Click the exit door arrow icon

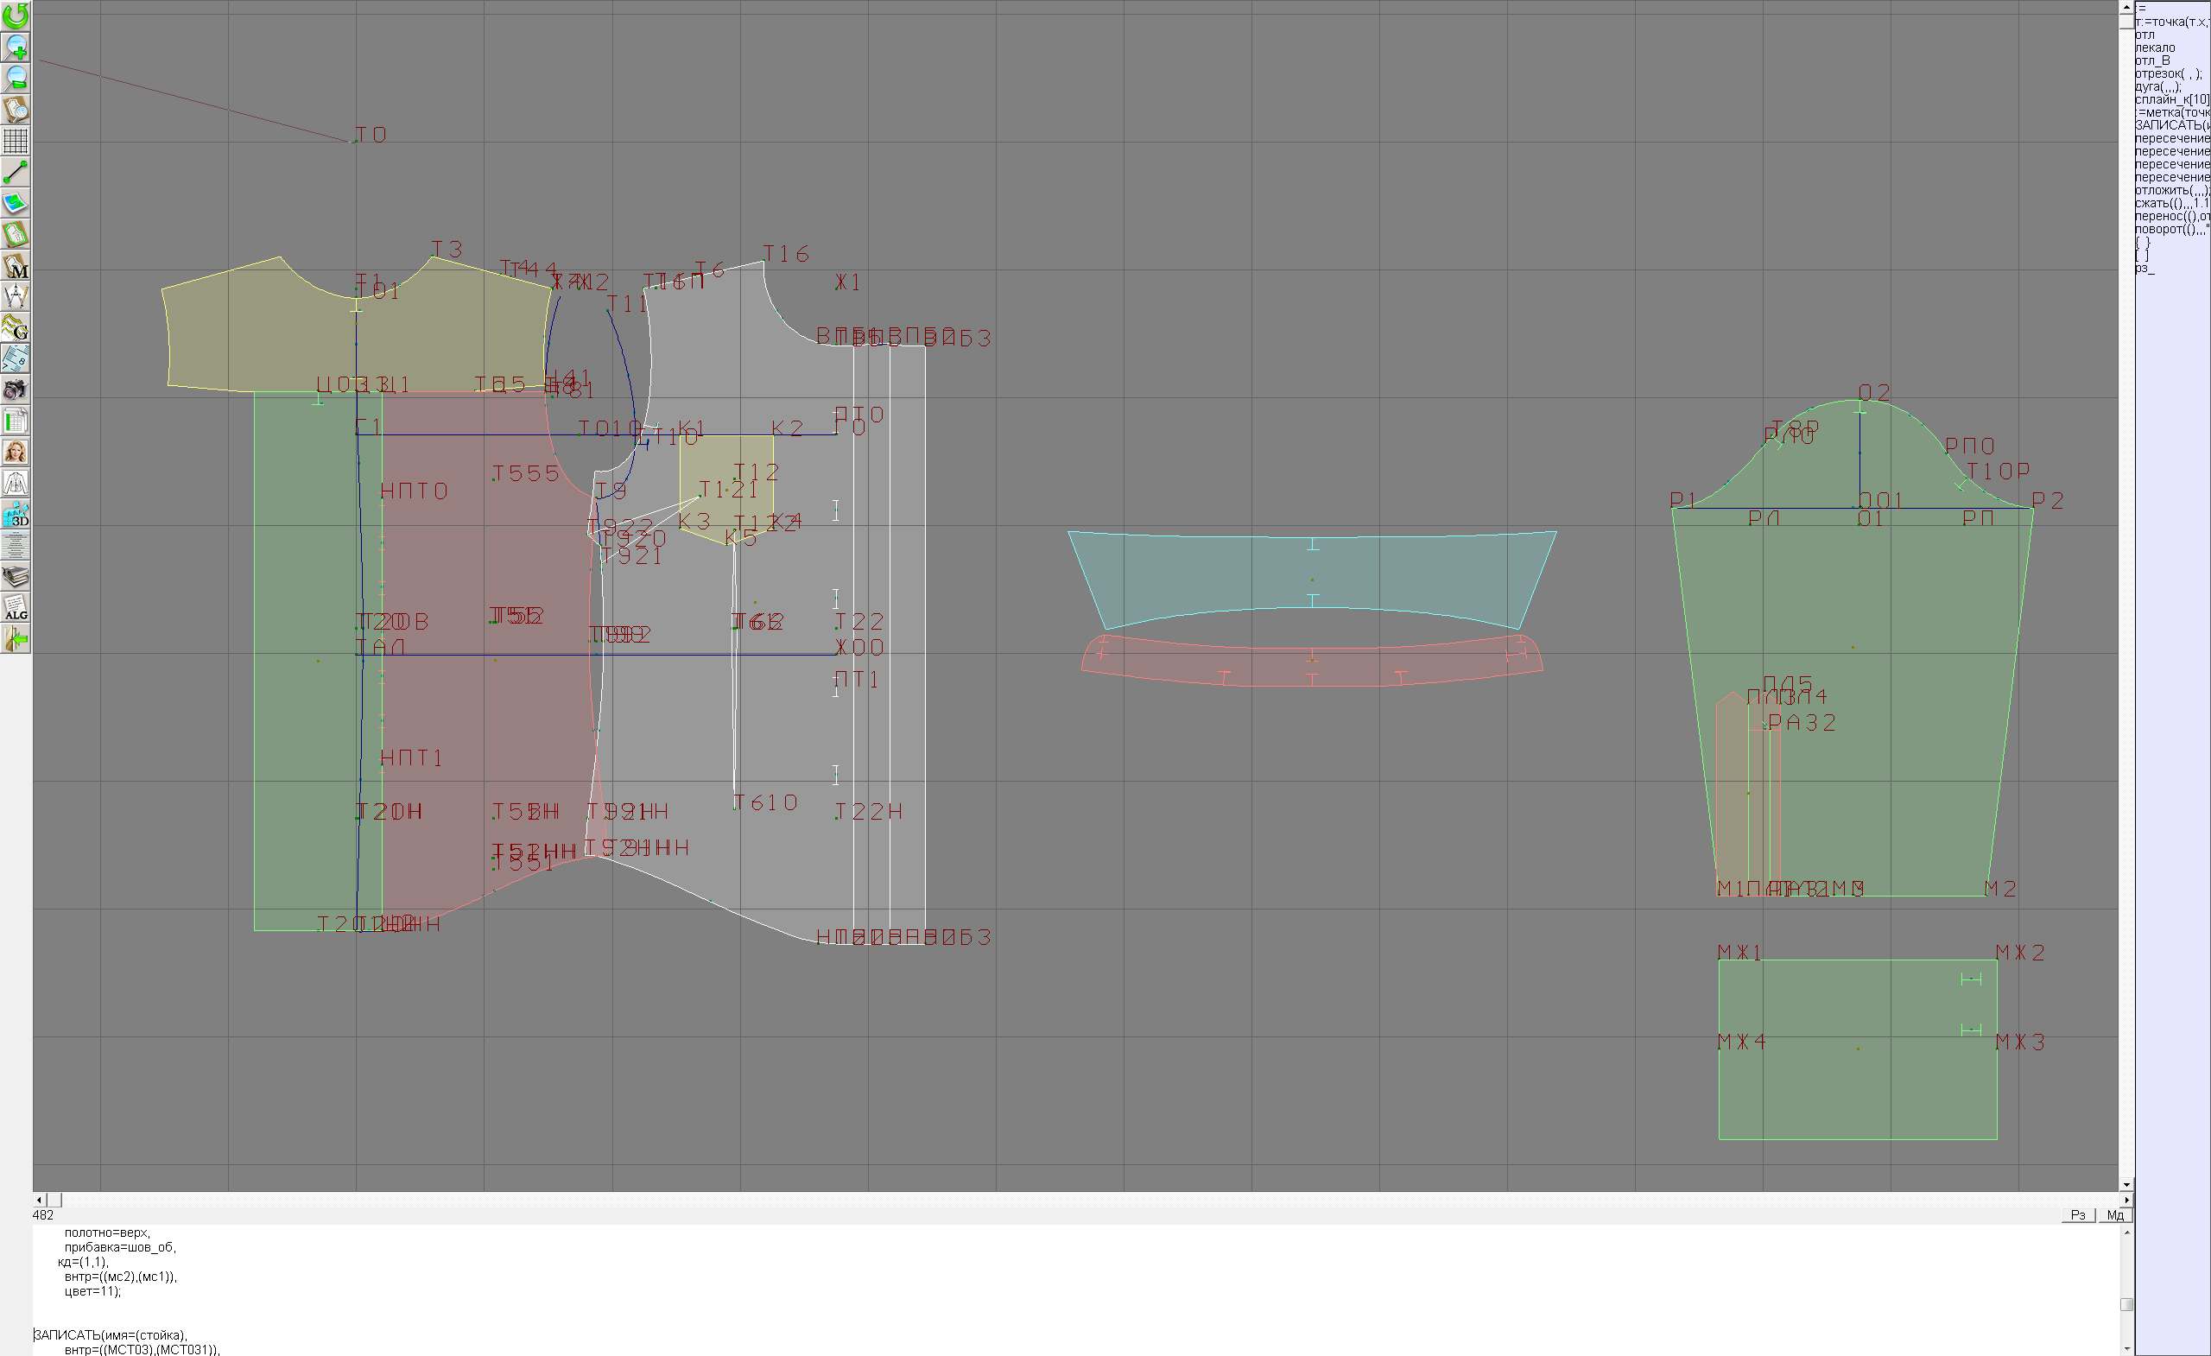tap(16, 639)
